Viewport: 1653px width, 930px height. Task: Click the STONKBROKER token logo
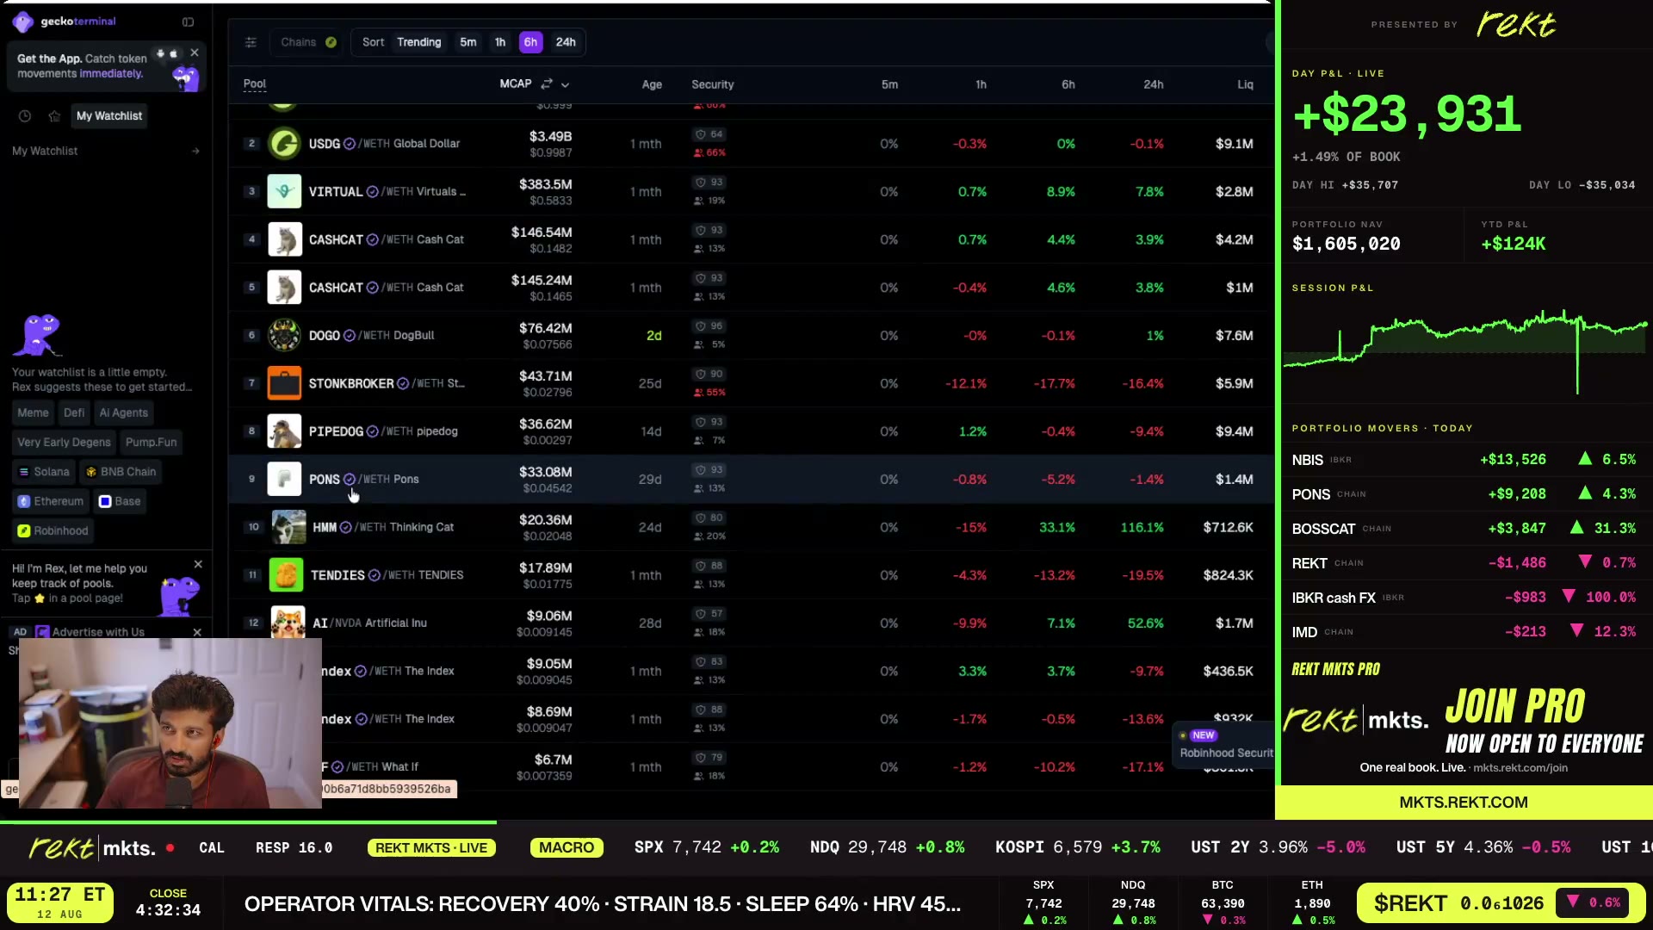point(284,383)
